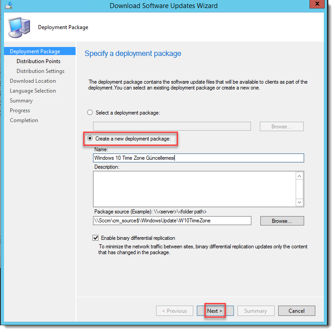Edit the Package source path field

point(172,221)
